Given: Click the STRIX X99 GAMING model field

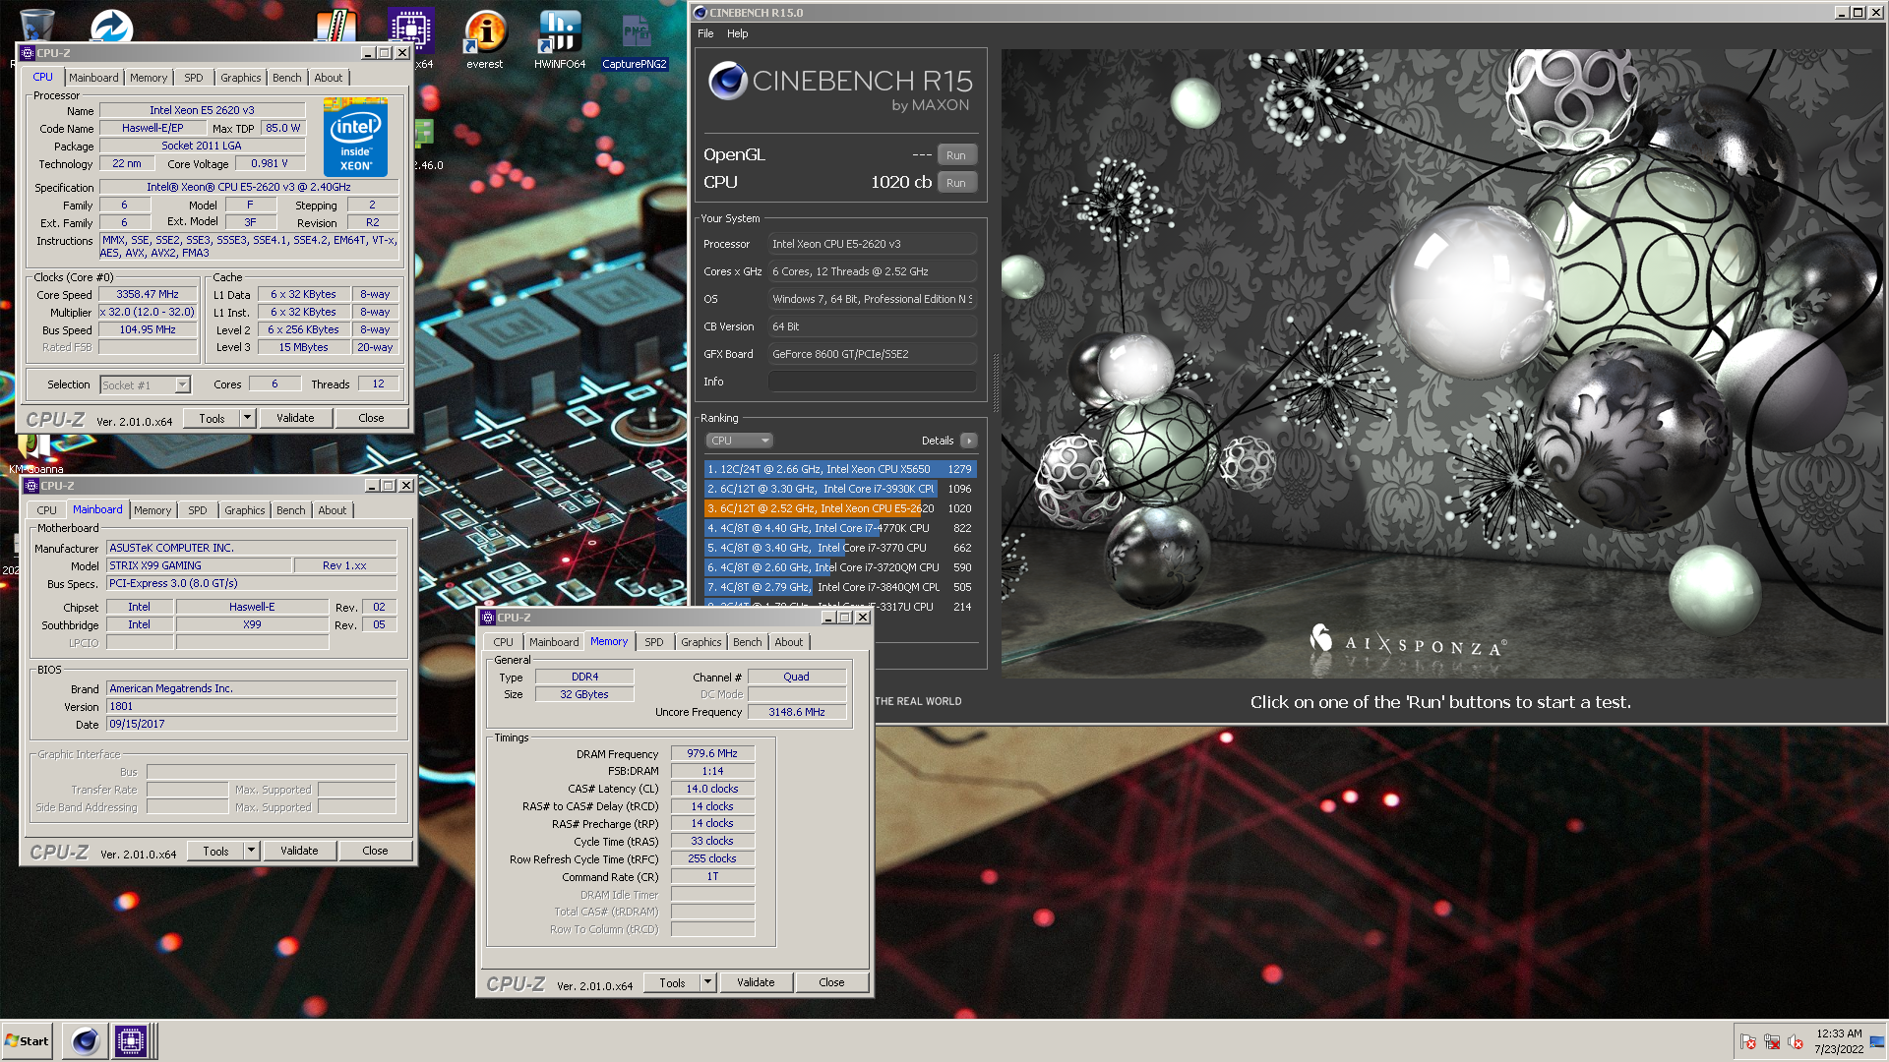Looking at the screenshot, I should point(199,565).
